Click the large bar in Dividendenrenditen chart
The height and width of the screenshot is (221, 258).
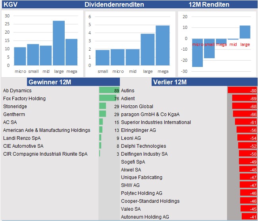[148, 50]
